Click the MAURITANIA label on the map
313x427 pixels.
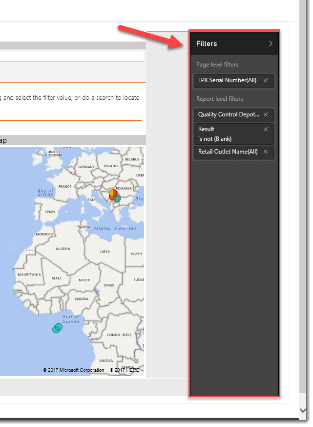point(29,274)
